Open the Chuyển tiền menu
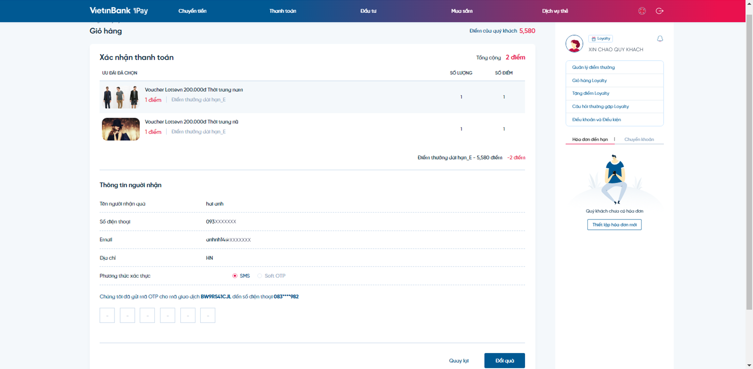The image size is (753, 369). coord(192,11)
